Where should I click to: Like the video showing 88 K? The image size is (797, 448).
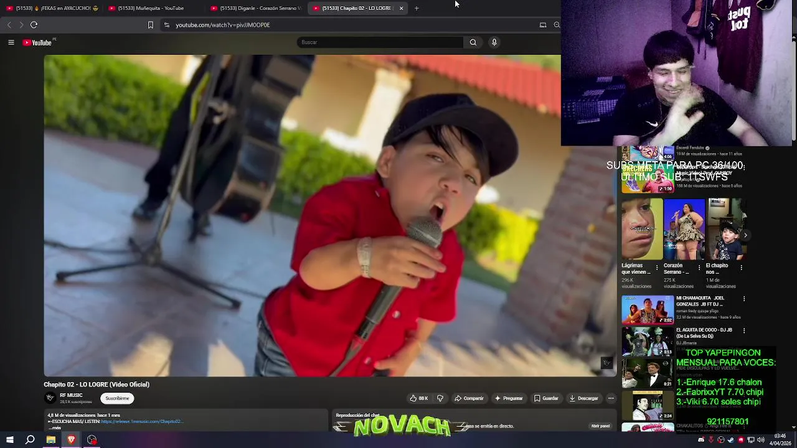[x=418, y=398]
